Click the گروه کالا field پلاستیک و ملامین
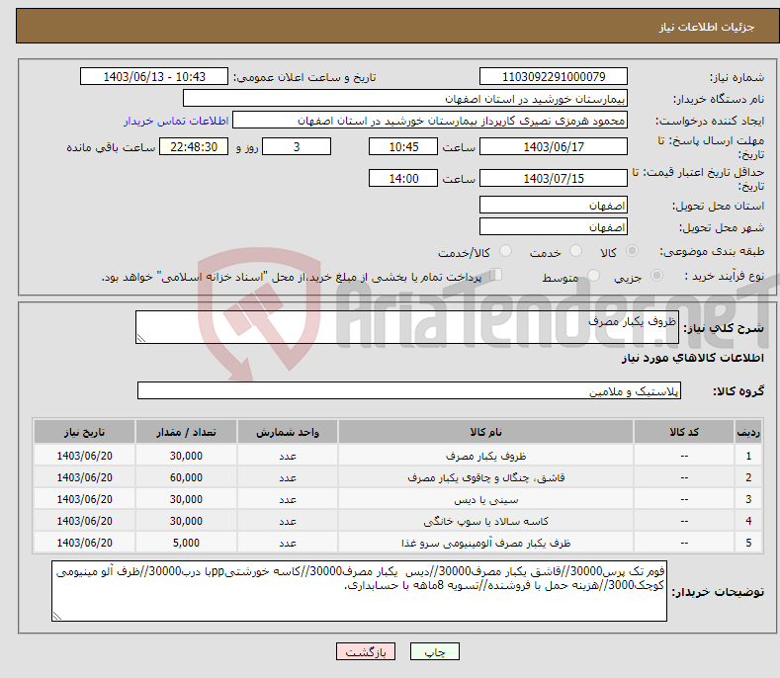 coord(409,391)
